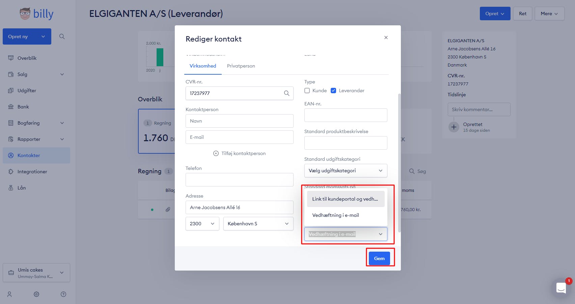Click the Udgifter sidebar icon

tap(11, 91)
